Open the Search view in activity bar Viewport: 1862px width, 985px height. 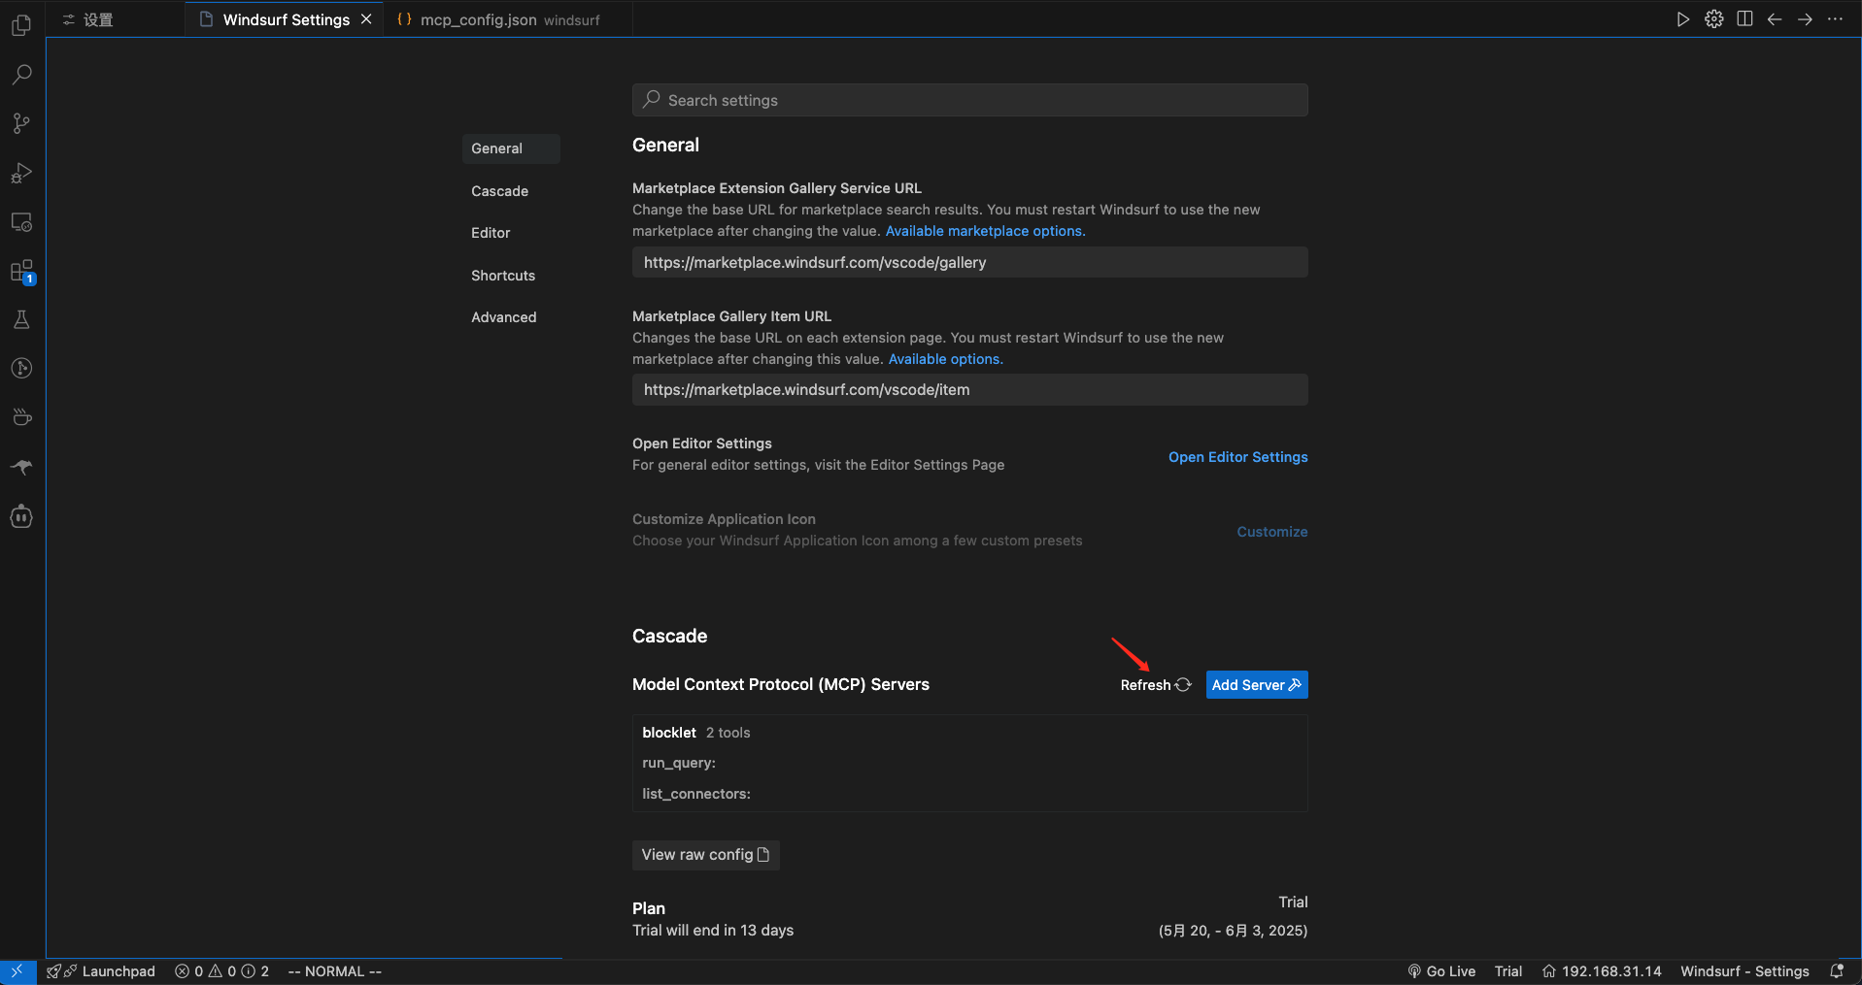coord(21,75)
